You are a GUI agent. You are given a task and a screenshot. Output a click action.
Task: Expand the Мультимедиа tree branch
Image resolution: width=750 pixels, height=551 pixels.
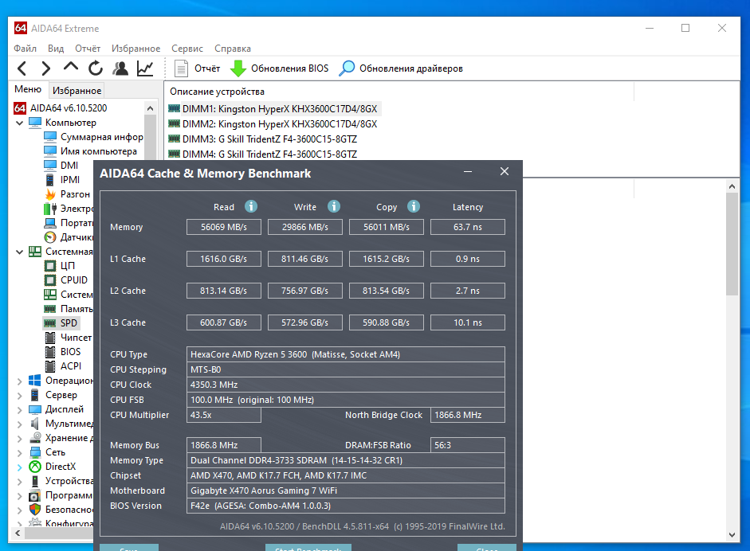(x=20, y=424)
